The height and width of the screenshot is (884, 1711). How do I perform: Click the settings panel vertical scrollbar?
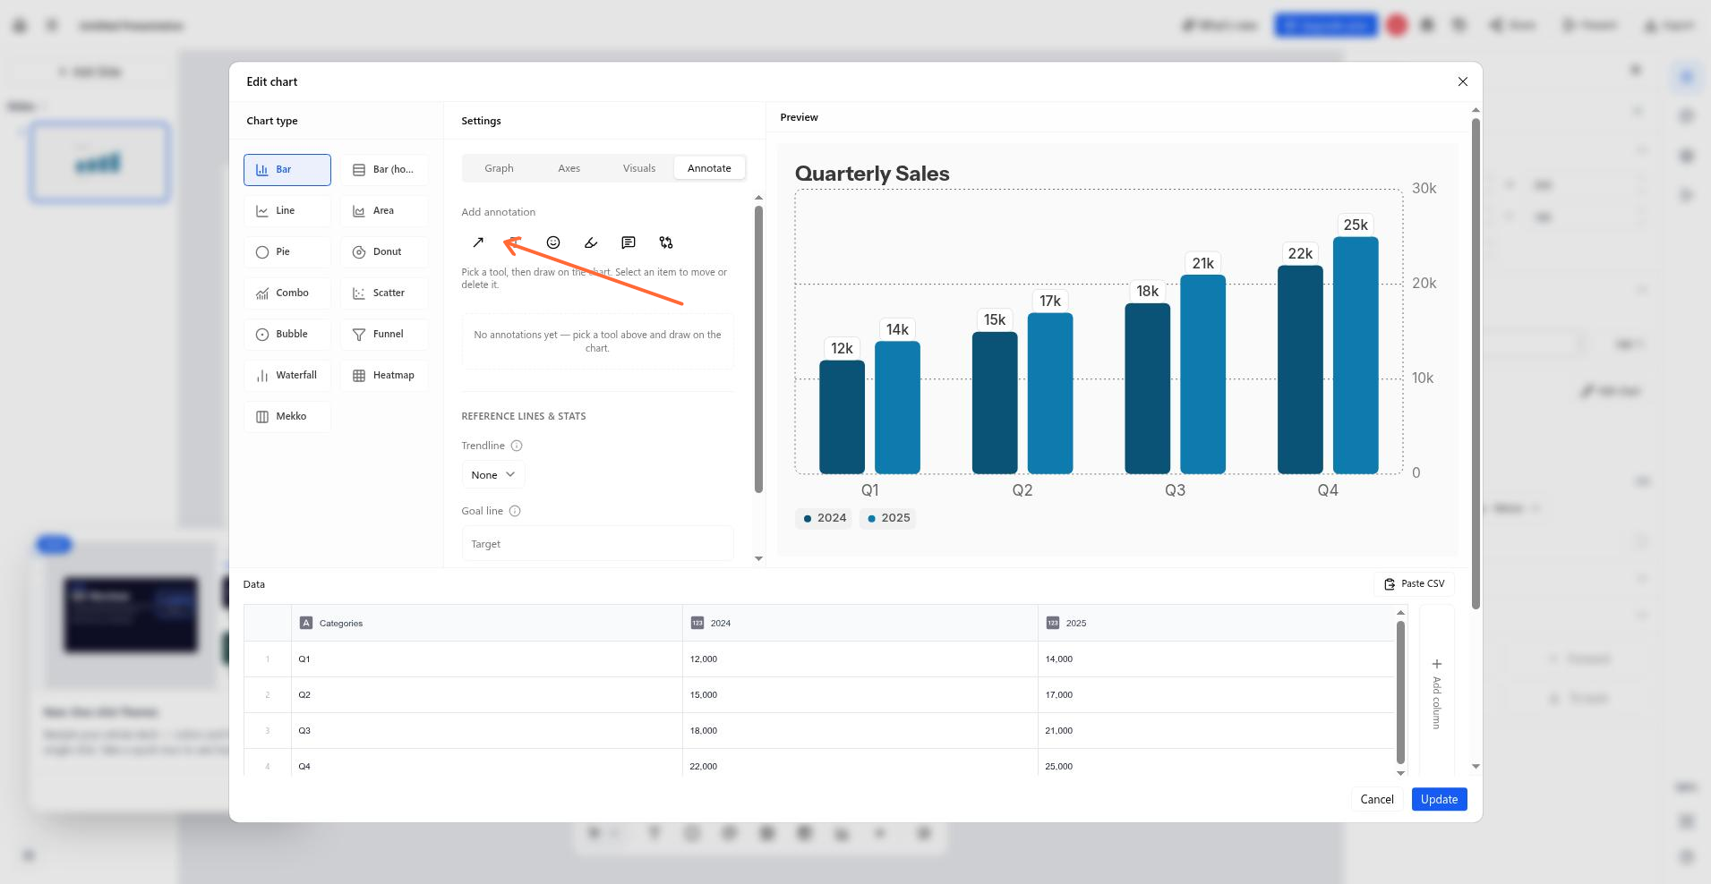(758, 349)
